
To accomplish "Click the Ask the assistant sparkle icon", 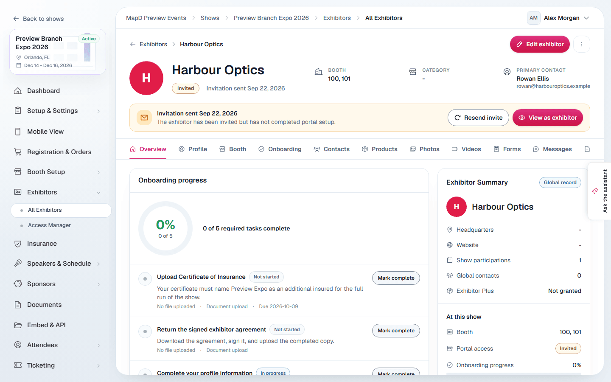I will coord(595,191).
